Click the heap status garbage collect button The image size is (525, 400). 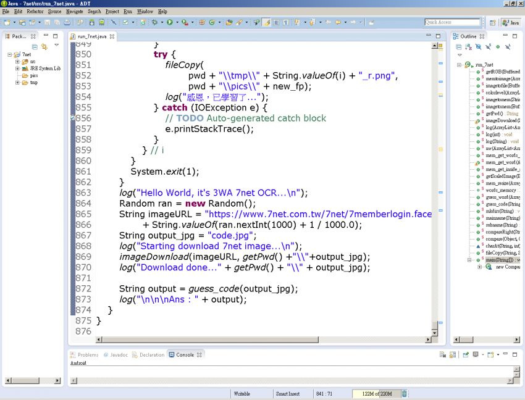(x=403, y=393)
